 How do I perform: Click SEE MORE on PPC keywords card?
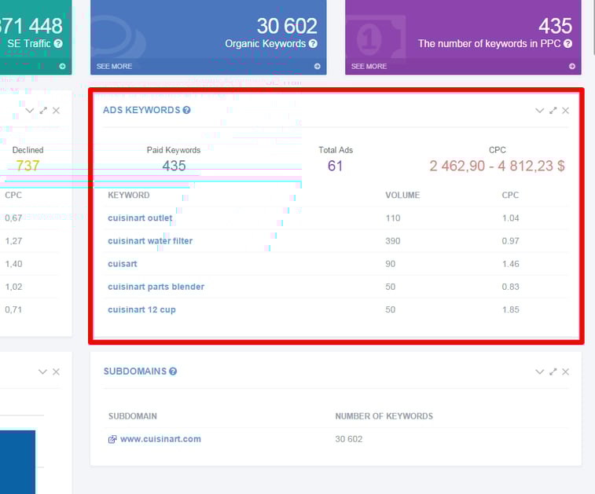click(x=369, y=66)
